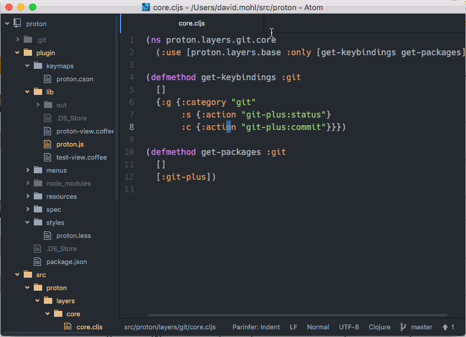The height and width of the screenshot is (337, 466).
Task: Click the editor horizontal scrollbar
Action: (x=297, y=315)
